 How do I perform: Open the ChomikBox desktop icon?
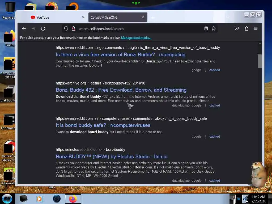click(9, 176)
